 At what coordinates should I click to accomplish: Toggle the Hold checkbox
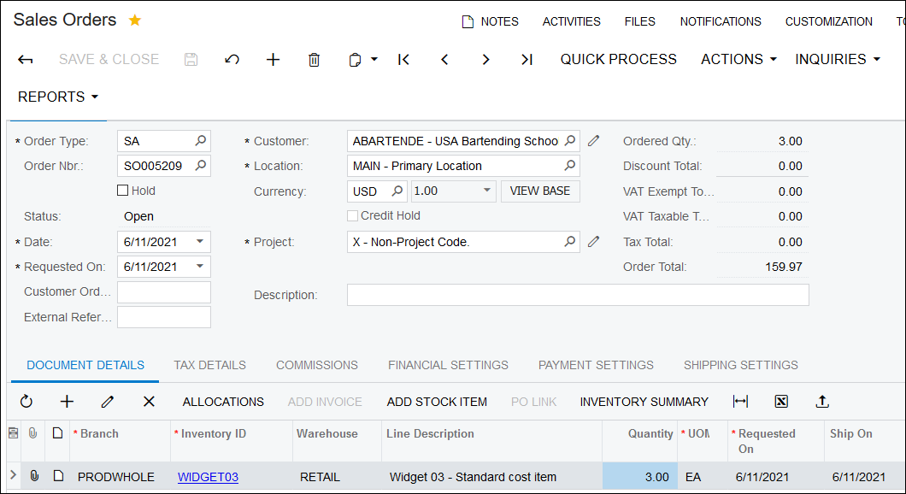point(123,191)
